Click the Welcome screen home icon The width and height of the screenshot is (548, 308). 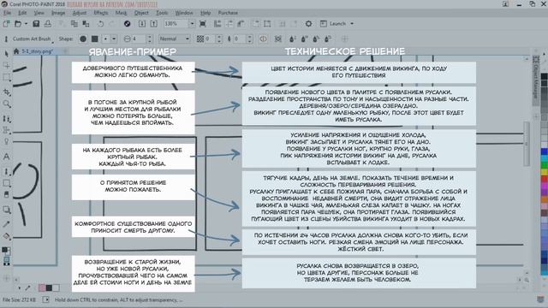click(16, 51)
